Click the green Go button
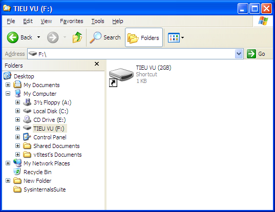The height and width of the screenshot is (212, 275). point(256,54)
